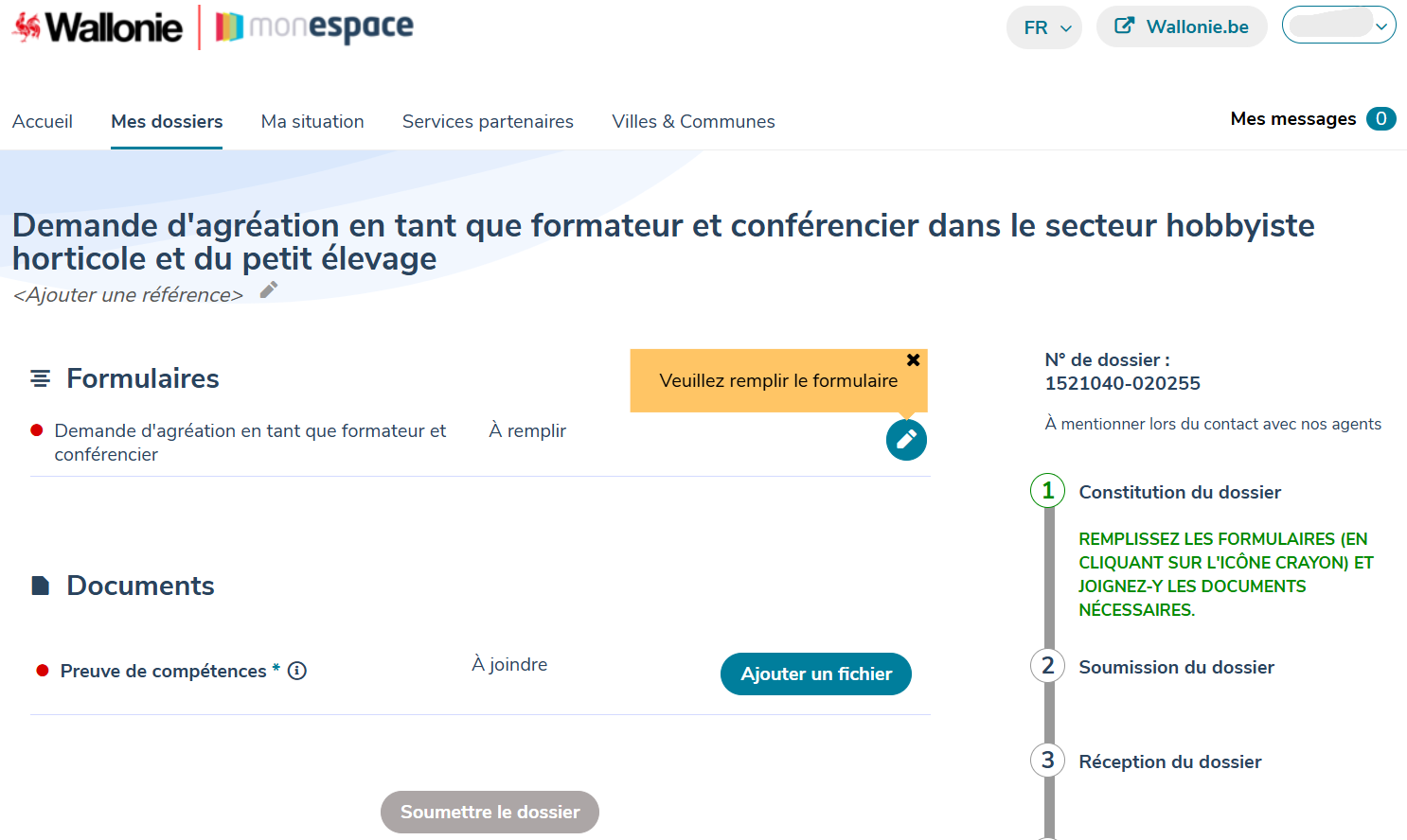Select step 1 Constitution du dossier circle
Screen dimensions: 1407x840
coord(1047,491)
